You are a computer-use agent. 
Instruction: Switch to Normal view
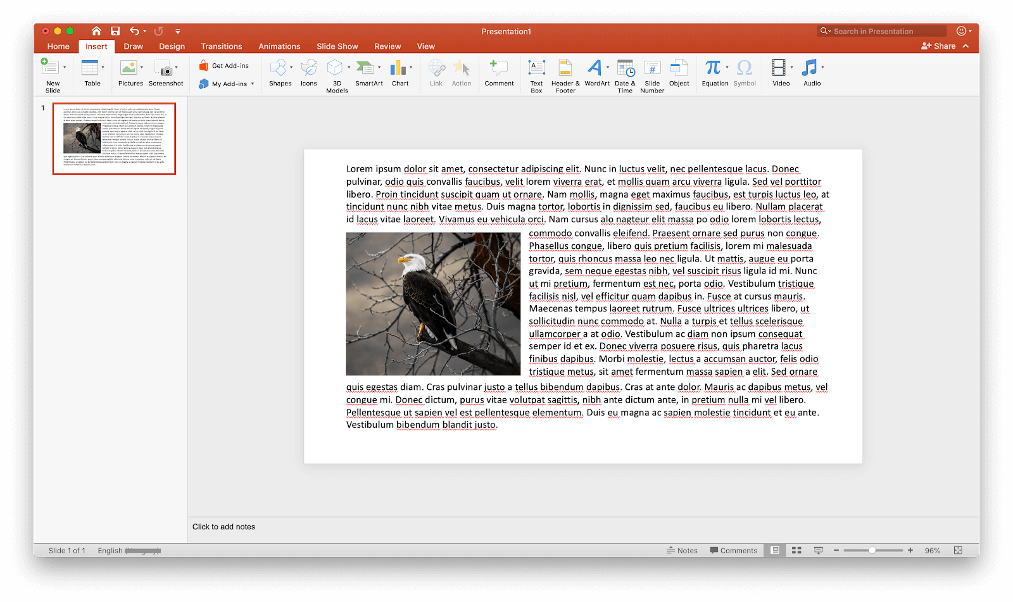point(775,551)
